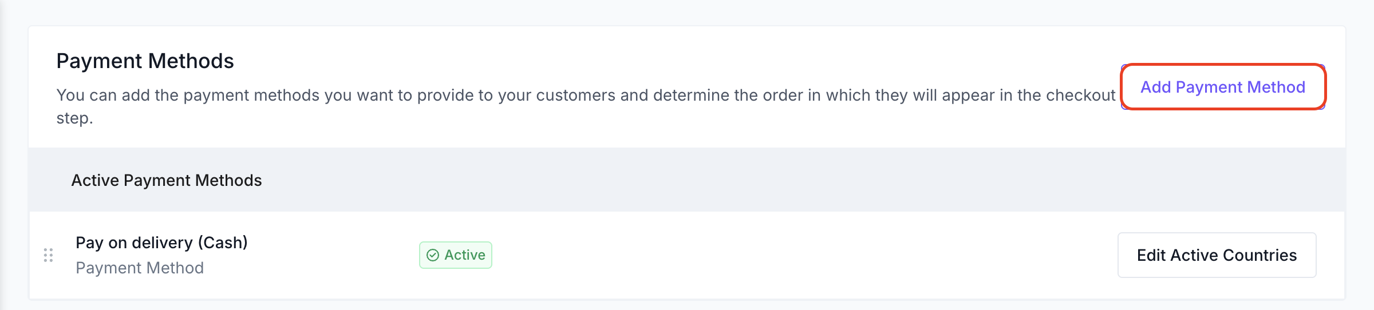Select the Active status badge
1374x310 pixels.
point(456,255)
